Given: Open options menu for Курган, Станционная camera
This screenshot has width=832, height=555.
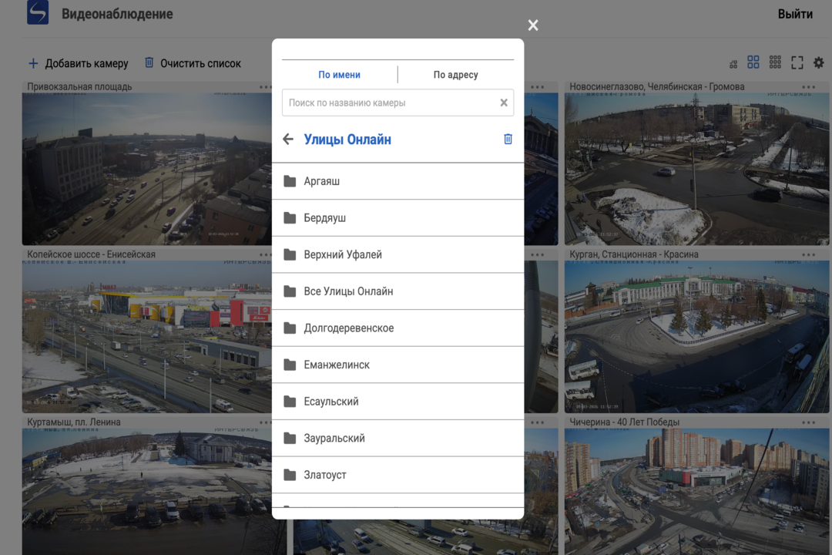Looking at the screenshot, I should tap(809, 255).
